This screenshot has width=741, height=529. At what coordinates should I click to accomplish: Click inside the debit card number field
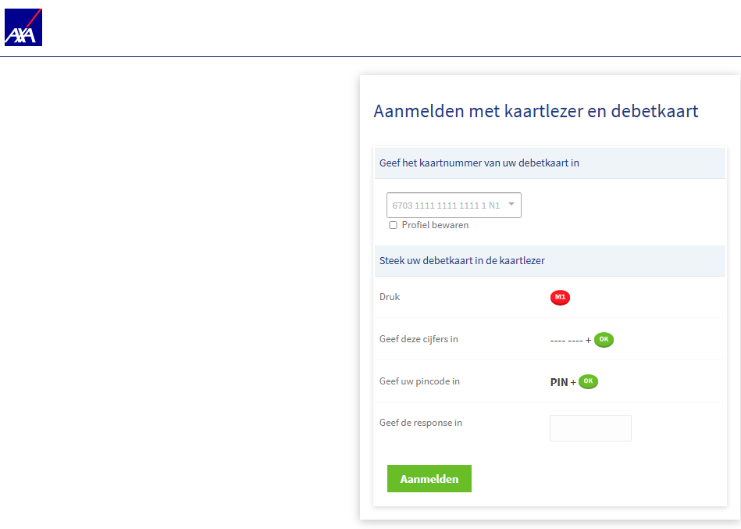pos(445,206)
